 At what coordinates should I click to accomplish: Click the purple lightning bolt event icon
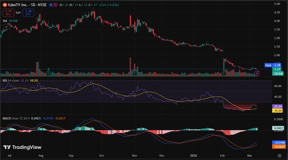coord(256,73)
